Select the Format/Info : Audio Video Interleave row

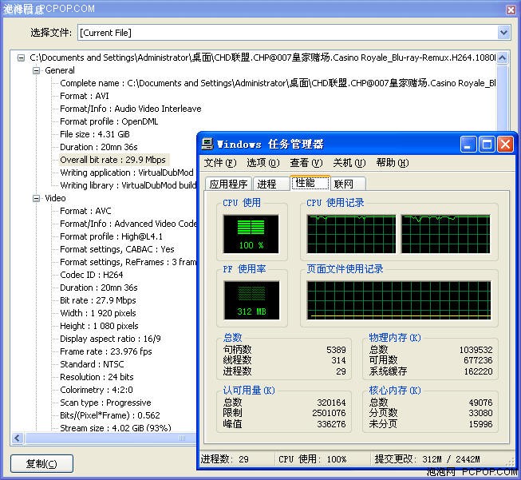coord(131,109)
